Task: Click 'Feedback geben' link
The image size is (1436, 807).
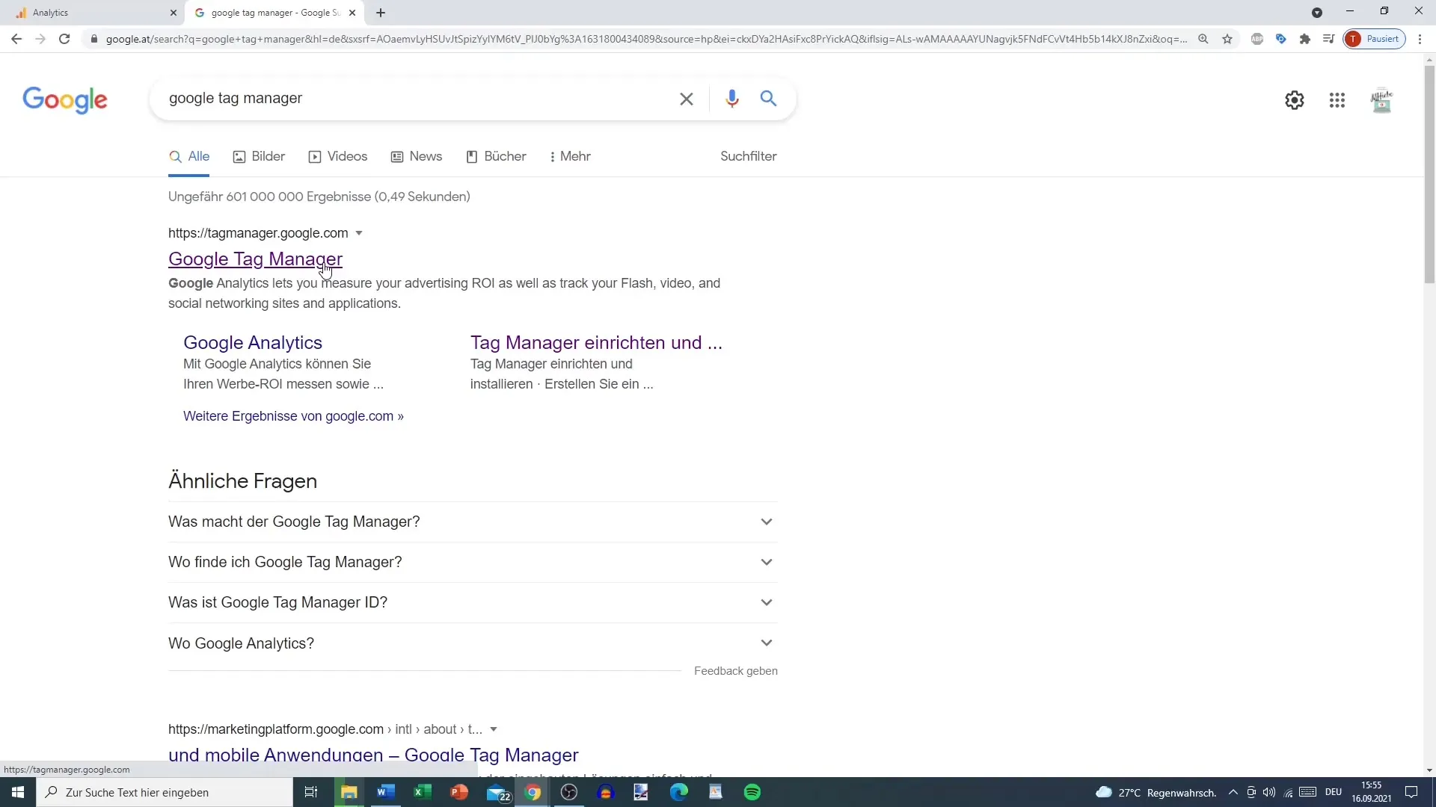Action: [735, 671]
